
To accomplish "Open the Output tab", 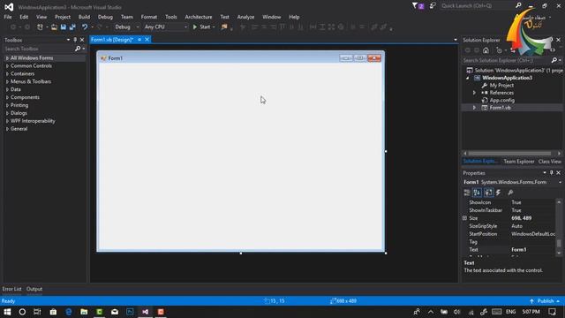I will click(34, 289).
